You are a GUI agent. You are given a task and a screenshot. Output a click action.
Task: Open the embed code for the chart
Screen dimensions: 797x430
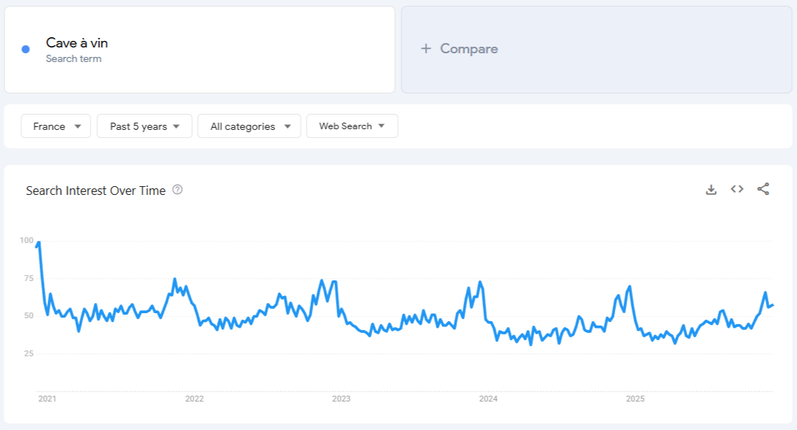pyautogui.click(x=736, y=189)
